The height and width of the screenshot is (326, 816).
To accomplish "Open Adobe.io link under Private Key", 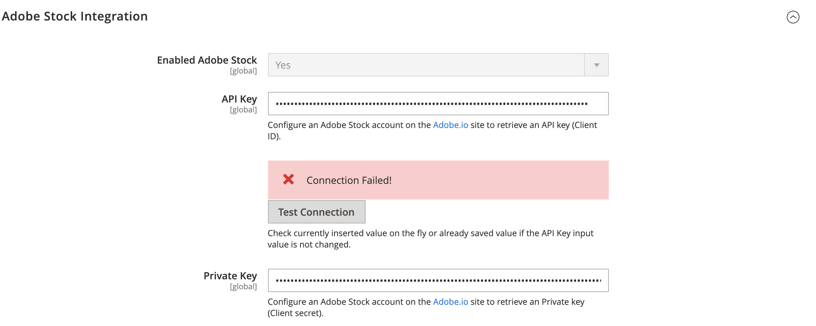I will 450,302.
